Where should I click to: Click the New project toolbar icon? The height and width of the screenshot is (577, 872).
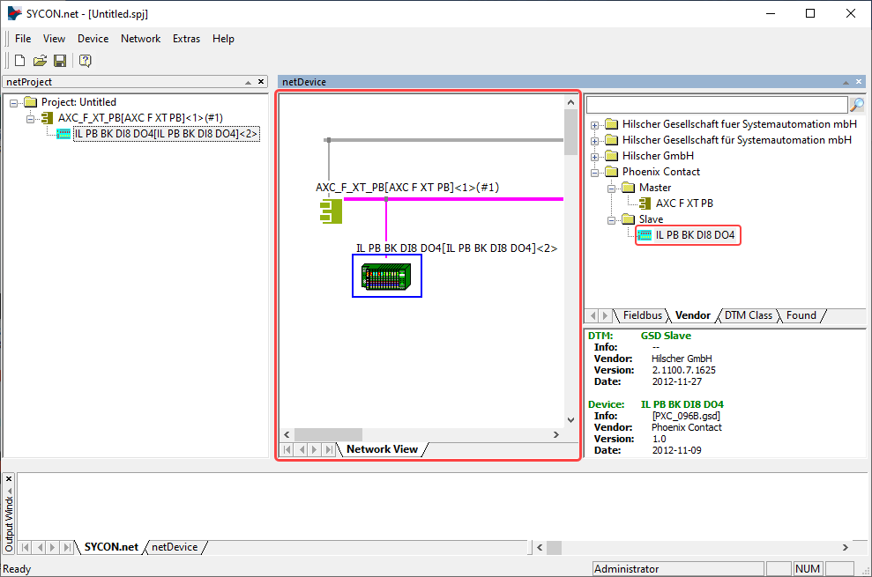coord(20,61)
